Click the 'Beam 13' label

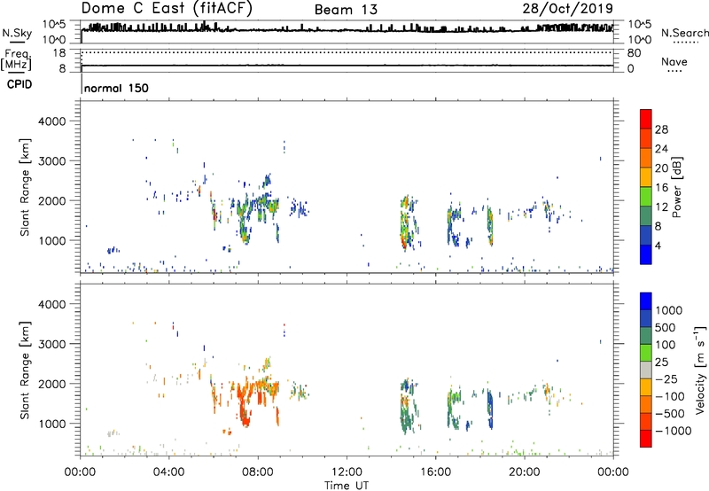coord(346,10)
